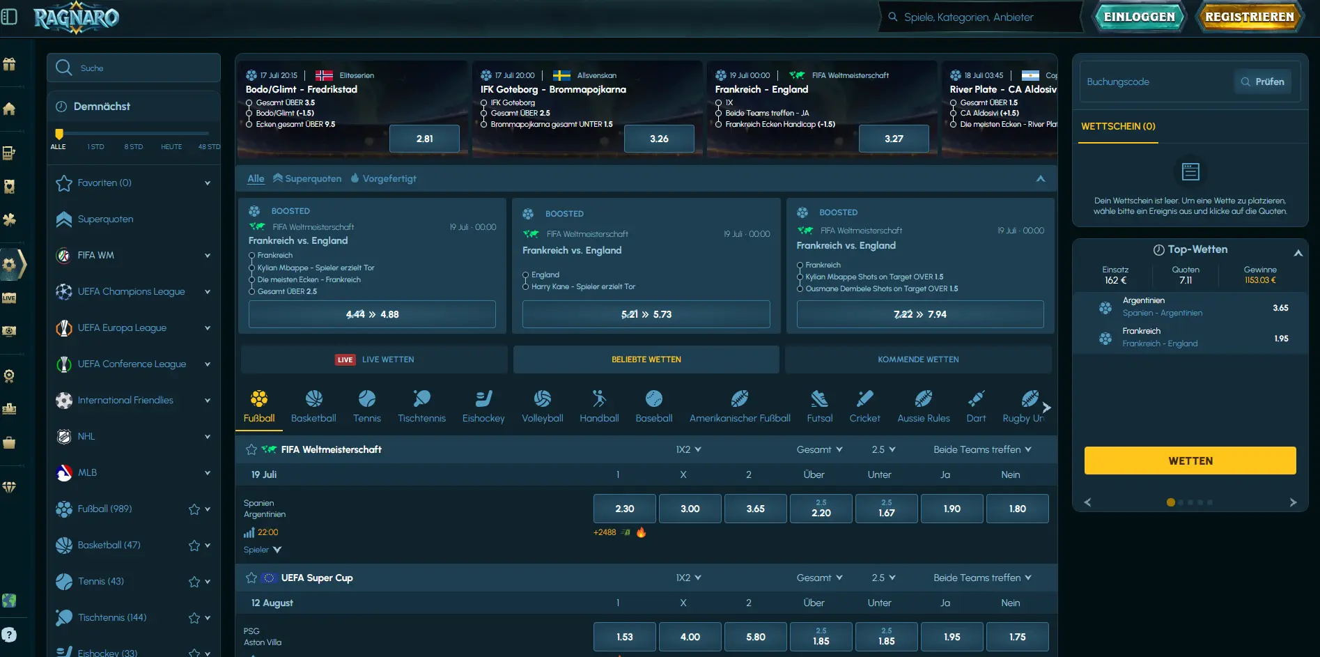
Task: Click the help question mark icon
Action: pos(9,635)
